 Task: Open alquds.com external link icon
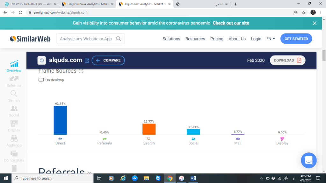87,60
